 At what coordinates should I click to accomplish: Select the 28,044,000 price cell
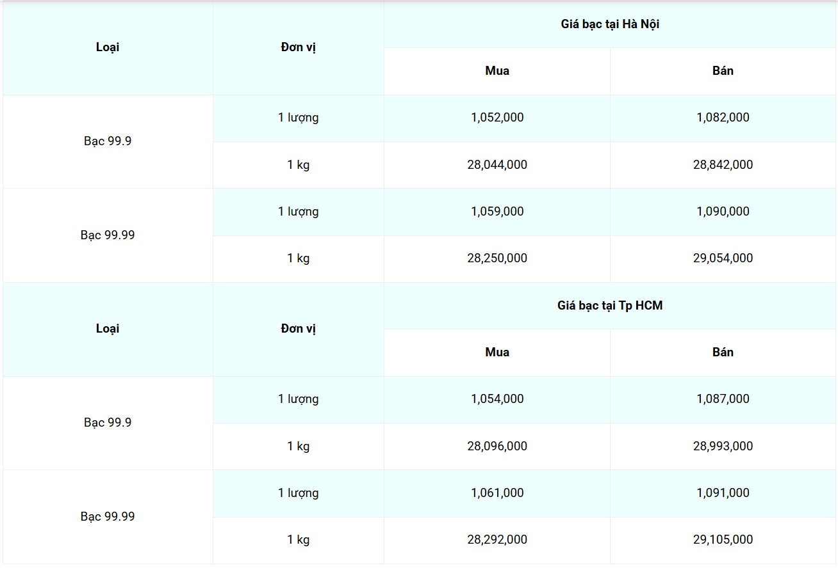(497, 165)
